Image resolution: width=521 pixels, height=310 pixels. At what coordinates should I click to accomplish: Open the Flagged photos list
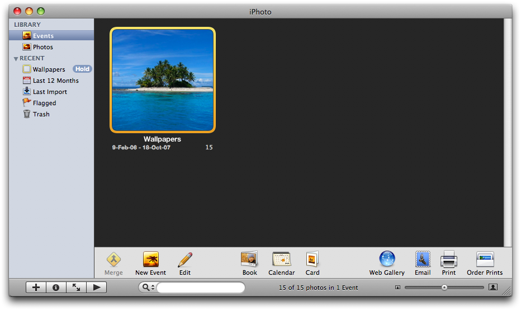(44, 103)
